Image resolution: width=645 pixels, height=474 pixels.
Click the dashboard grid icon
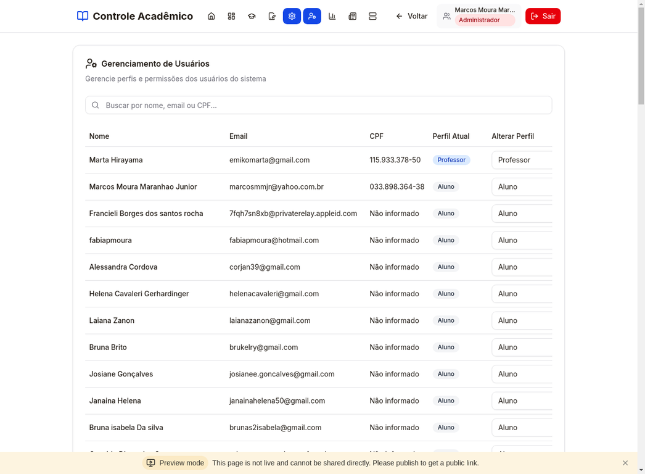point(231,16)
